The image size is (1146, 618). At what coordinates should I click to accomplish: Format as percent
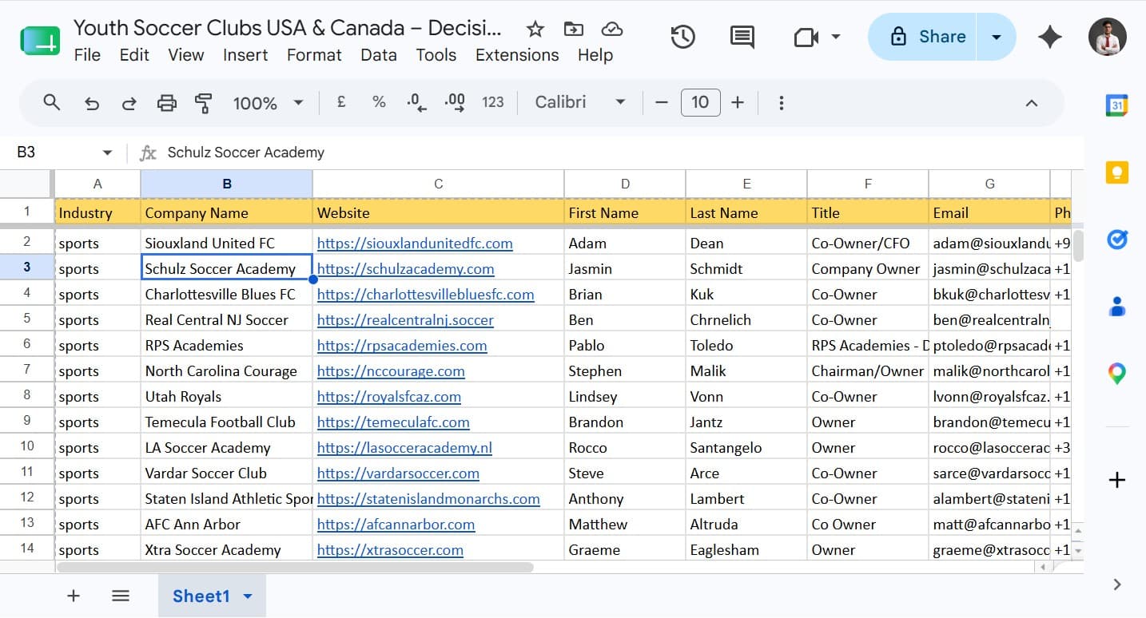coord(379,102)
